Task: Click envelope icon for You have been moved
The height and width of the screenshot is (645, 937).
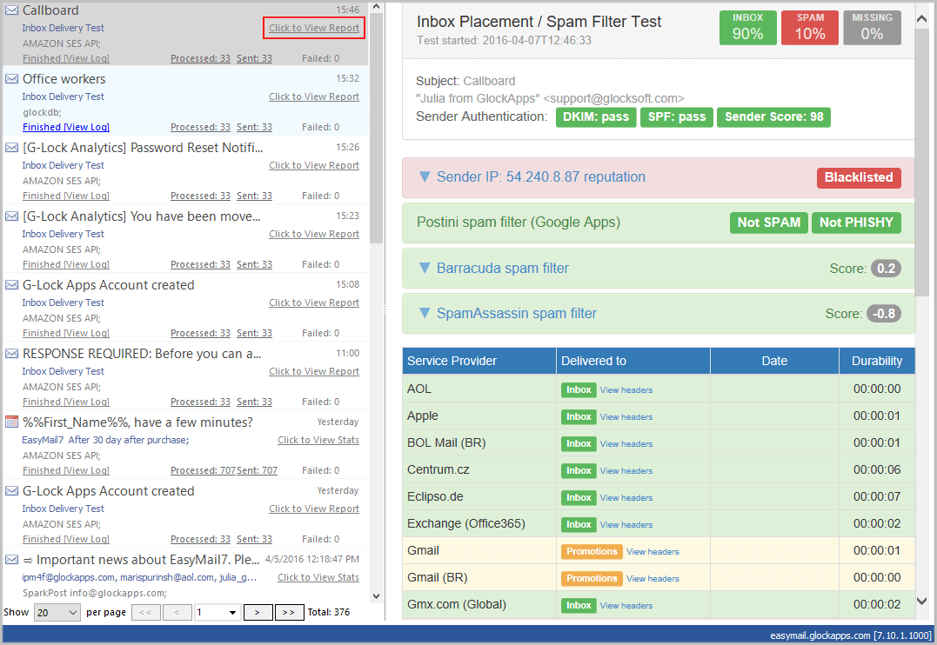Action: 11,216
